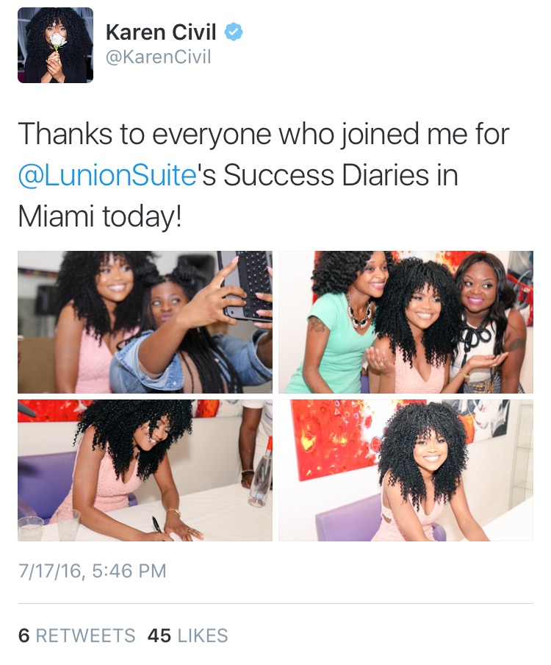View the seated portrait by the red painting

(406, 470)
